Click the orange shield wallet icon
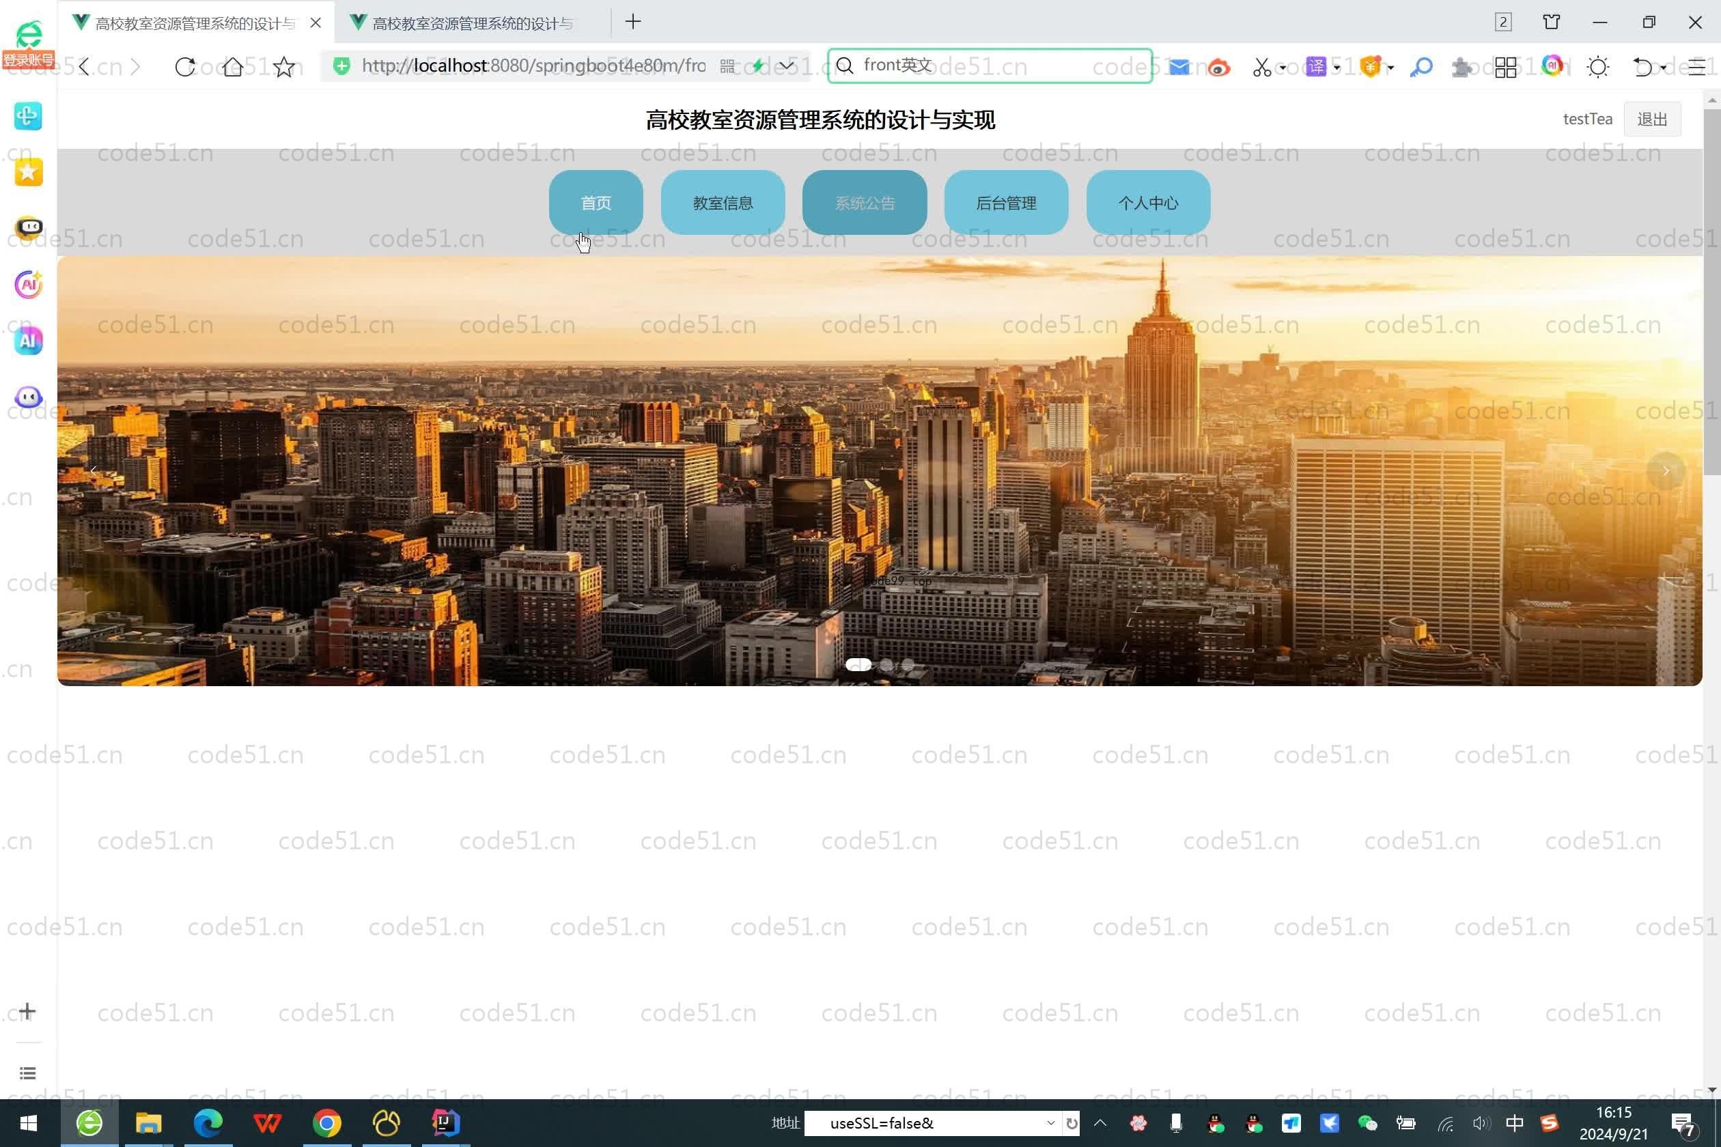Viewport: 1721px width, 1147px height. tap(1371, 68)
